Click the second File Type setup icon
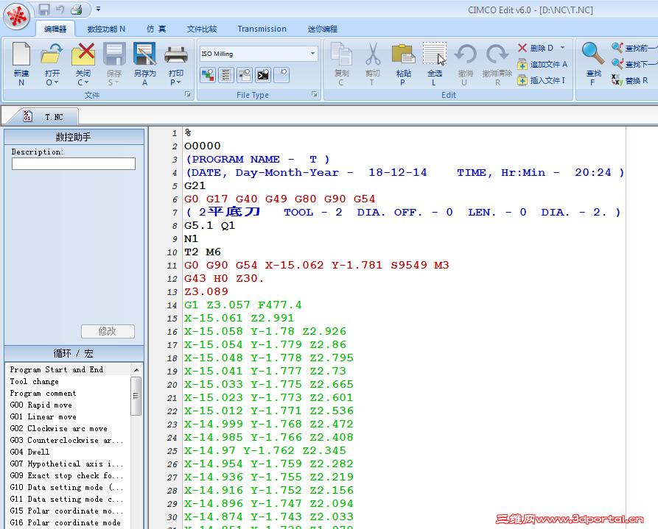This screenshot has width=658, height=529. (x=226, y=75)
